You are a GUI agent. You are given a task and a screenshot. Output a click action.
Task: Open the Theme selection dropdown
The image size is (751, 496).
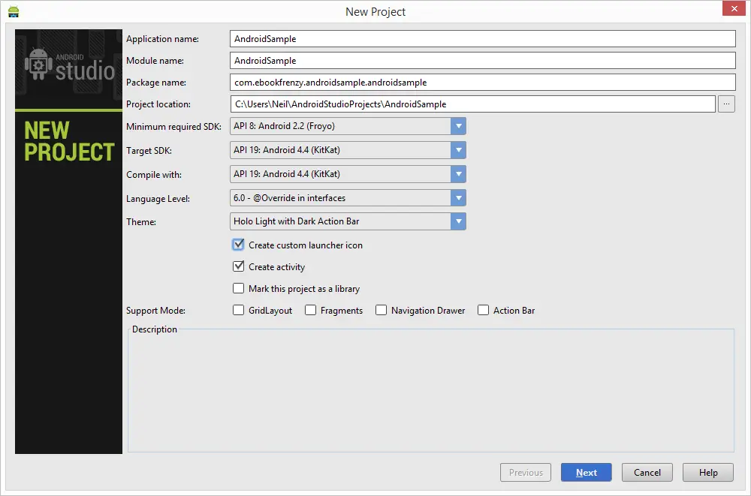(x=459, y=221)
